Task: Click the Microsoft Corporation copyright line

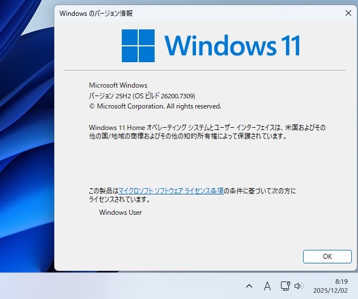Action: tap(155, 106)
